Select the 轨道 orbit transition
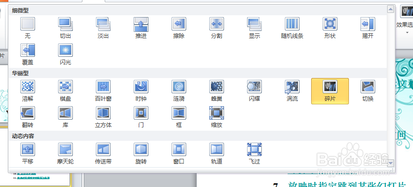The width and height of the screenshot is (413, 187). (x=217, y=153)
